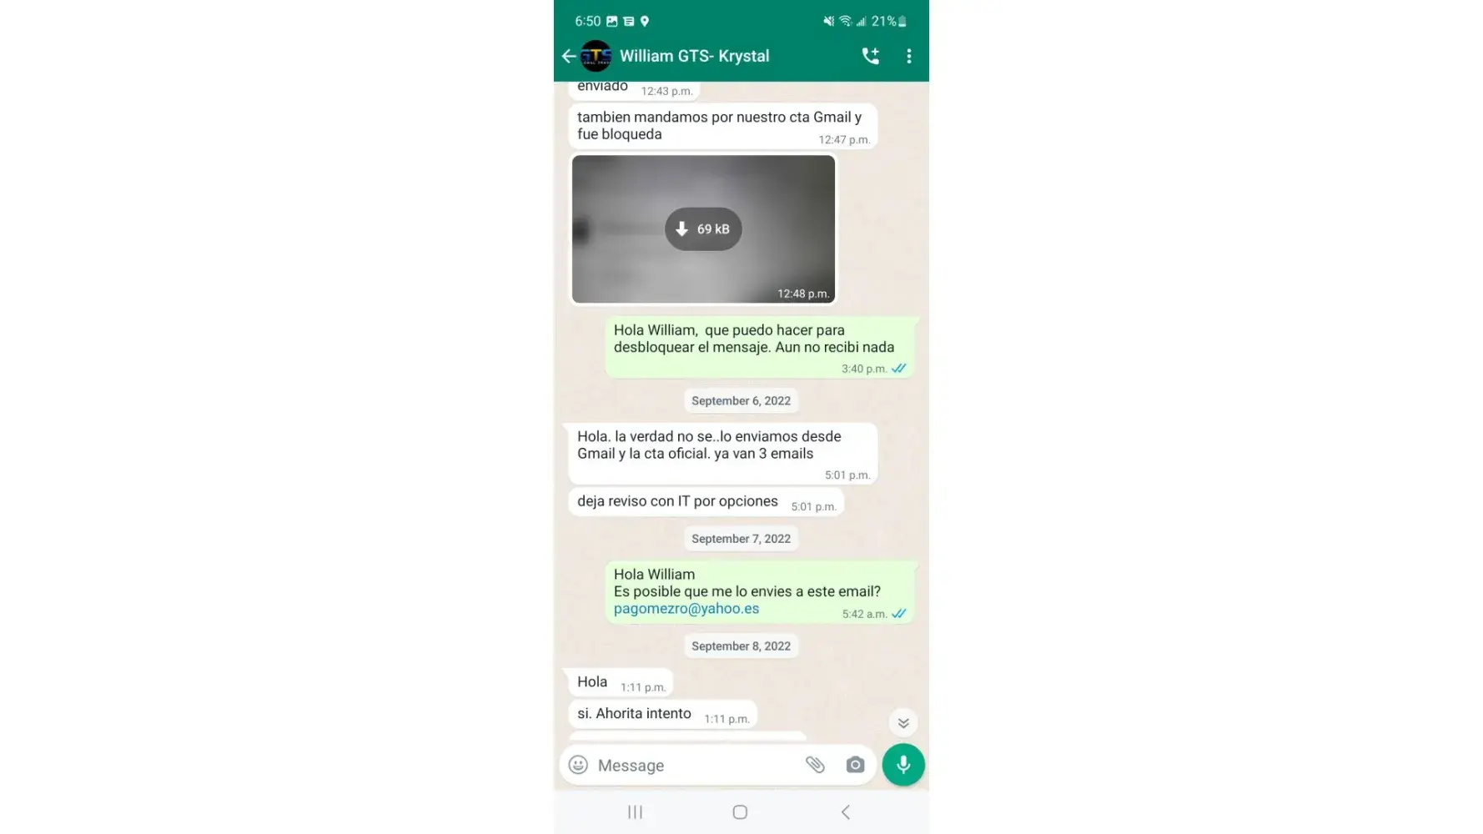
Task: Start a call with the phone icon
Action: [x=870, y=56]
